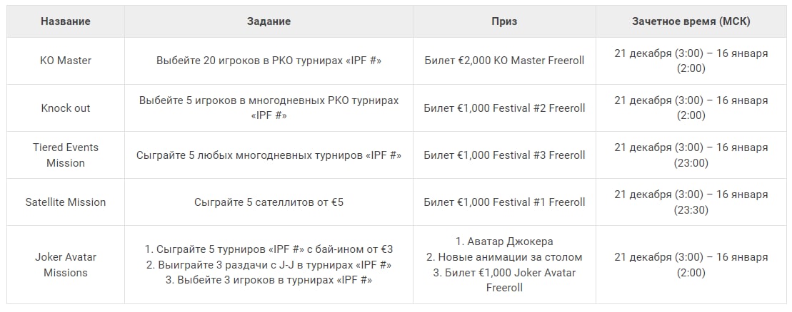The height and width of the screenshot is (312, 792).
Task: Click the "Аватар Джокера" prize line
Action: pyautogui.click(x=504, y=241)
